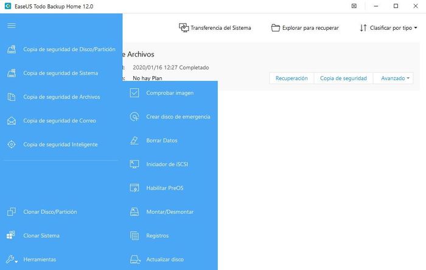The height and width of the screenshot is (270, 426).
Task: Click the Transferencia del Sistema icon
Action: tap(184, 28)
